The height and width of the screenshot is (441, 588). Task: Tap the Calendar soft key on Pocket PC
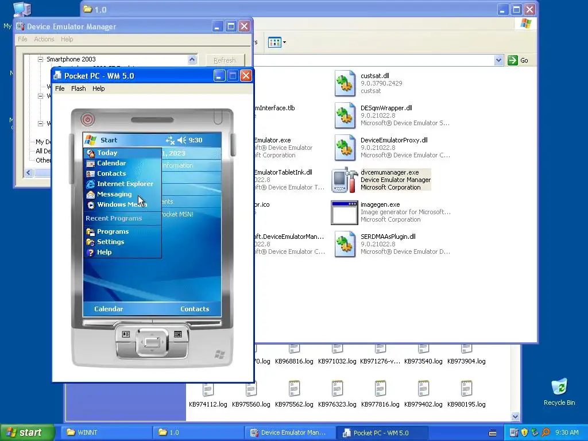(x=109, y=309)
